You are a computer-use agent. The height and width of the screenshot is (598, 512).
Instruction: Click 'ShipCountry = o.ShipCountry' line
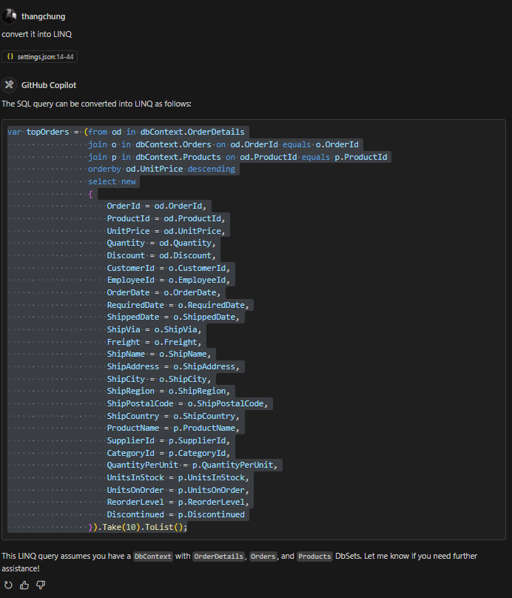tap(173, 416)
